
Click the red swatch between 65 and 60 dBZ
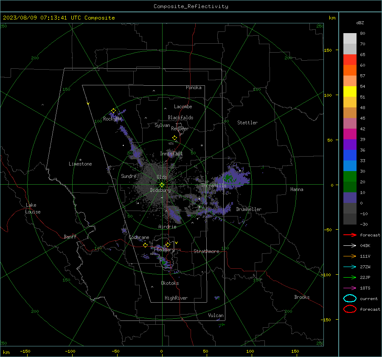350,60
